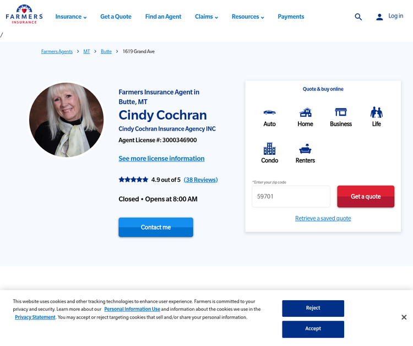The height and width of the screenshot is (346, 413).
Task: Click the blue Contact me button
Action: point(156,227)
